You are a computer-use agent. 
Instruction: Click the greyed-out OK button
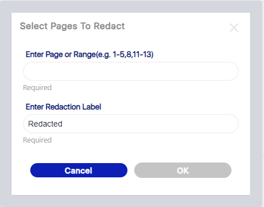(183, 171)
